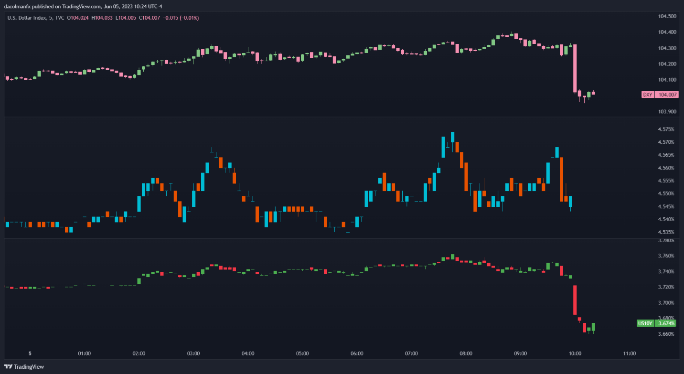This screenshot has height=374, width=684.
Task: Click the 08:00 time axis label
Action: [x=466, y=354]
